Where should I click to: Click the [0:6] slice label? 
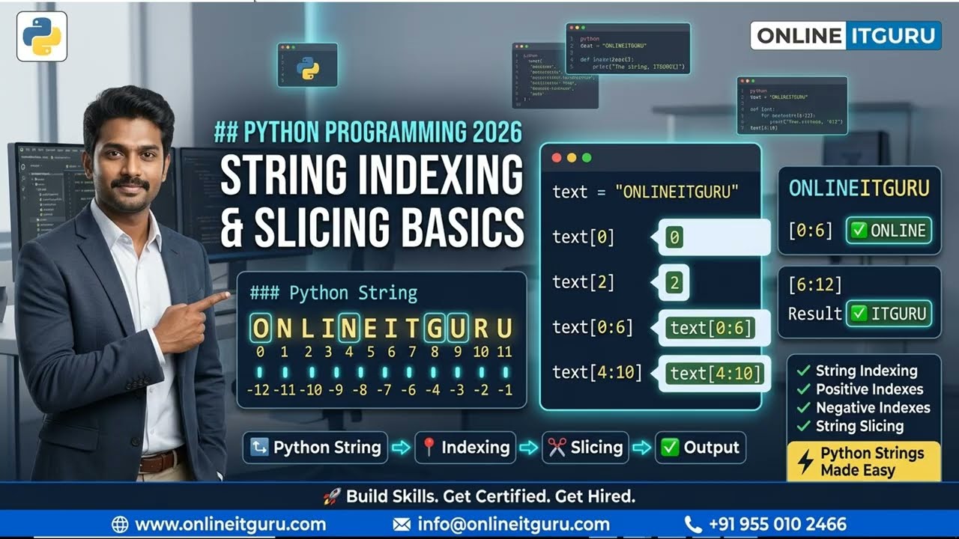811,231
